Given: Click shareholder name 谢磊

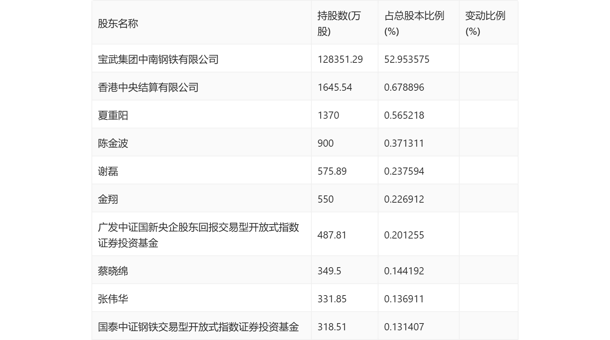Looking at the screenshot, I should [x=108, y=171].
